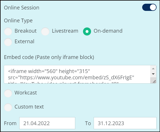The height and width of the screenshot is (132, 160).
Task: Click the embed code scrollbar up arrow
Action: click(153, 69)
